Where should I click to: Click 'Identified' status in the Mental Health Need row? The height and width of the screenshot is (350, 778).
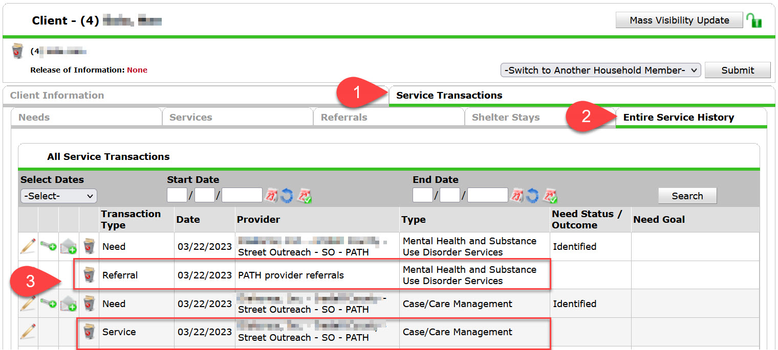pyautogui.click(x=574, y=246)
